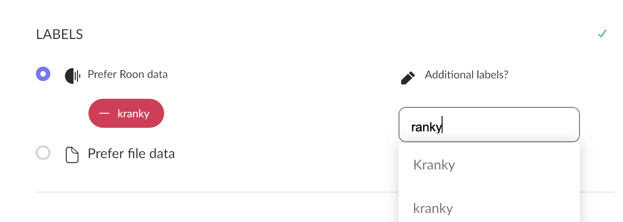Click the teal checkmark icon
The image size is (623, 222).
pyautogui.click(x=602, y=34)
